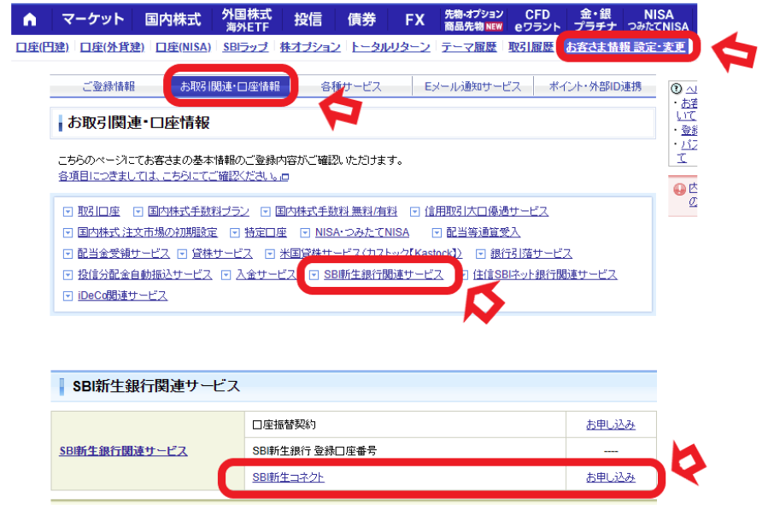The height and width of the screenshot is (515, 780).
Task: Click arrow icon beside 入金サービス
Action: tap(226, 275)
